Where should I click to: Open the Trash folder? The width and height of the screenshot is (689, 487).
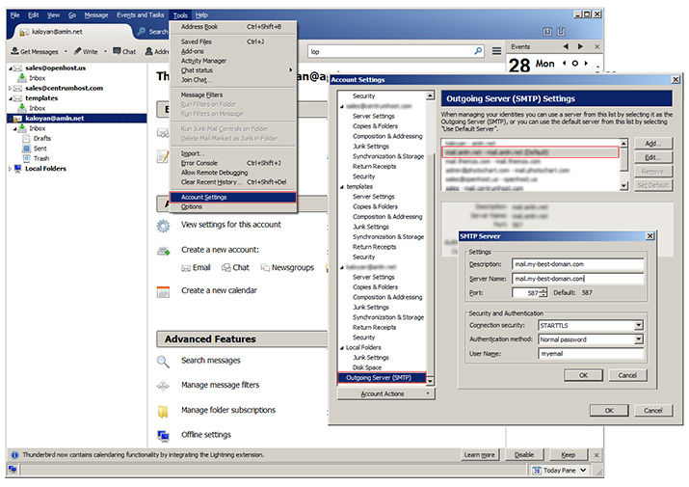41,158
